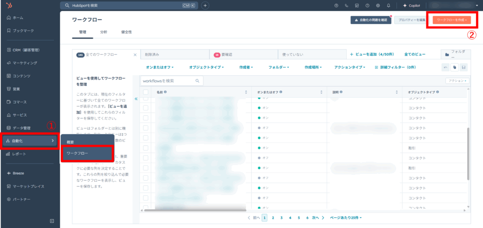This screenshot has width=483, height=228.
Task: Click ビューを追加（4/50件） link
Action: point(372,55)
